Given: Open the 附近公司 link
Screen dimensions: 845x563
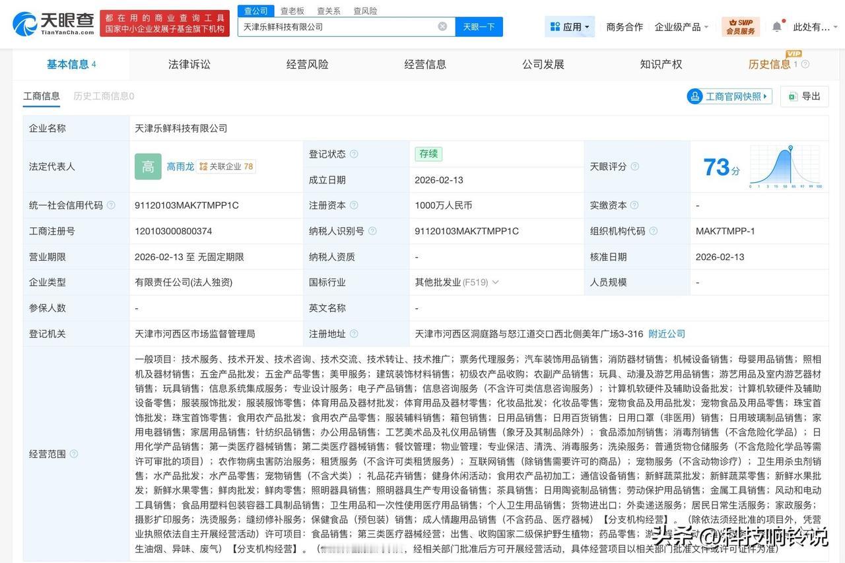Looking at the screenshot, I should click(x=666, y=334).
